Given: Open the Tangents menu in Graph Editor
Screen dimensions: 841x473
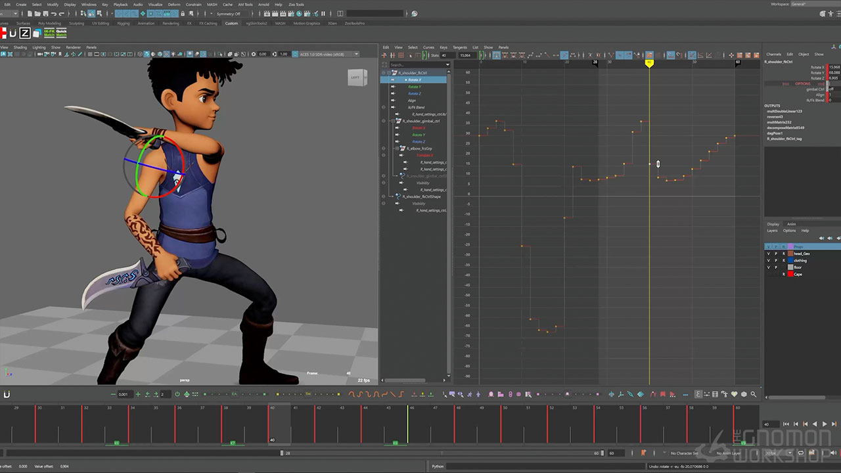Looking at the screenshot, I should (x=459, y=47).
